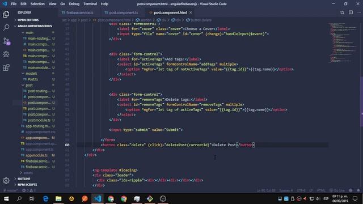Click the feedback smiley in status bar
Screen dimensions: 363x204
[x=351, y=190]
